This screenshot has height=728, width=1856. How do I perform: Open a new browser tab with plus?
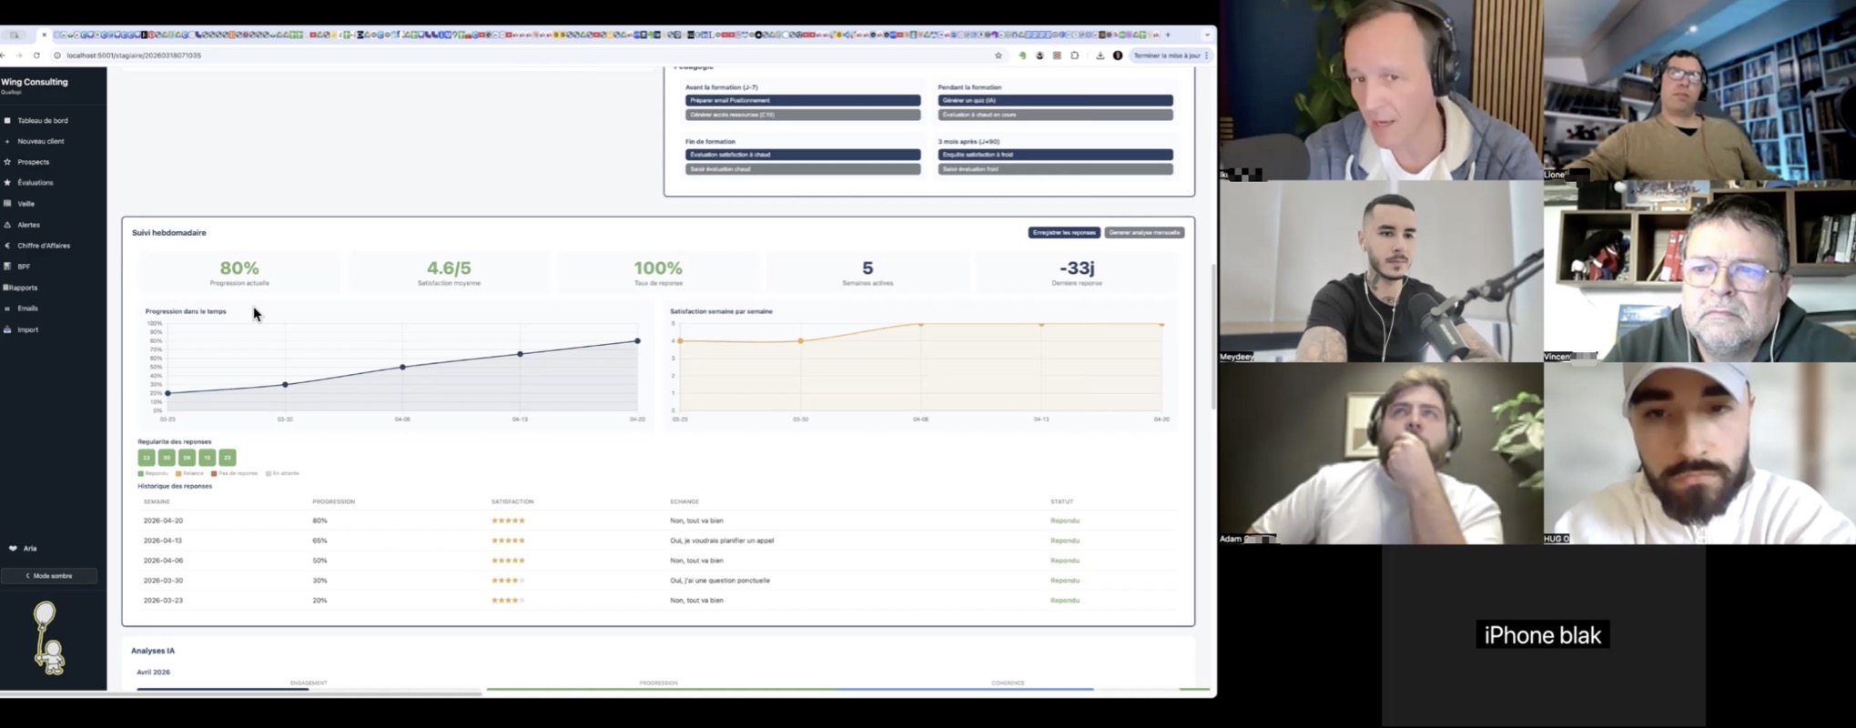[1168, 35]
